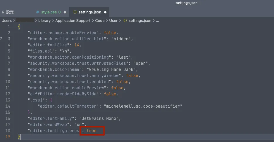
Task: Click the braces icon in breadcrumb settings.json
Action: (125, 21)
